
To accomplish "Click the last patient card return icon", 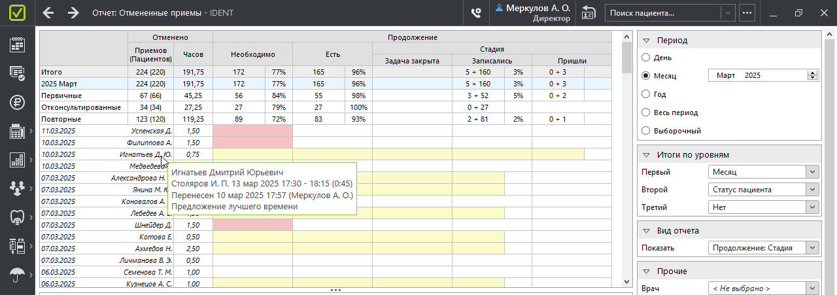I will coord(589,12).
